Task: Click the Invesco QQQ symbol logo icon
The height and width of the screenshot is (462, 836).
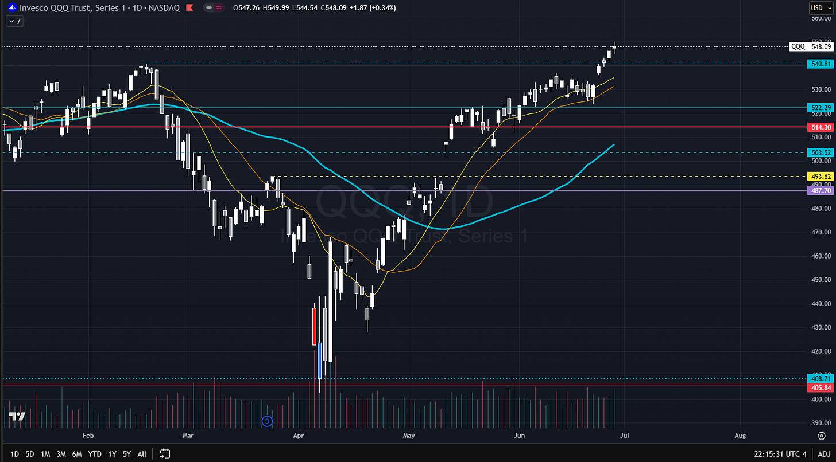Action: (12, 8)
